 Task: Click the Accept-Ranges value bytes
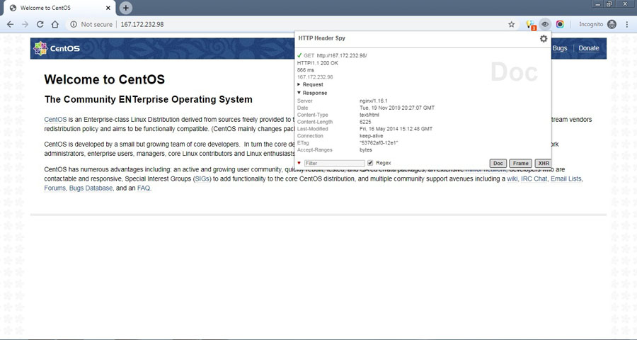[366, 149]
